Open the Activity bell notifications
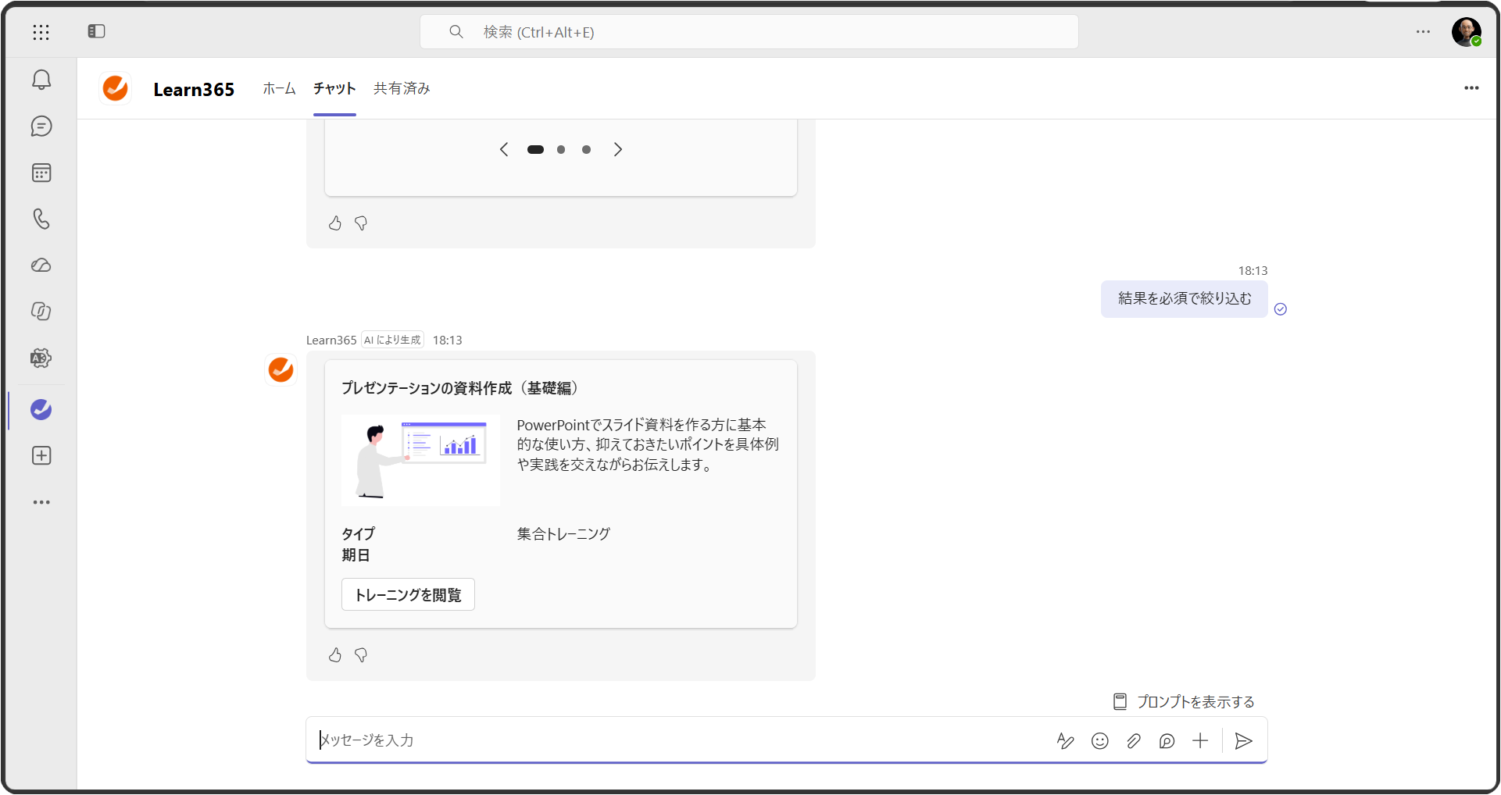This screenshot has width=1501, height=795. point(41,80)
